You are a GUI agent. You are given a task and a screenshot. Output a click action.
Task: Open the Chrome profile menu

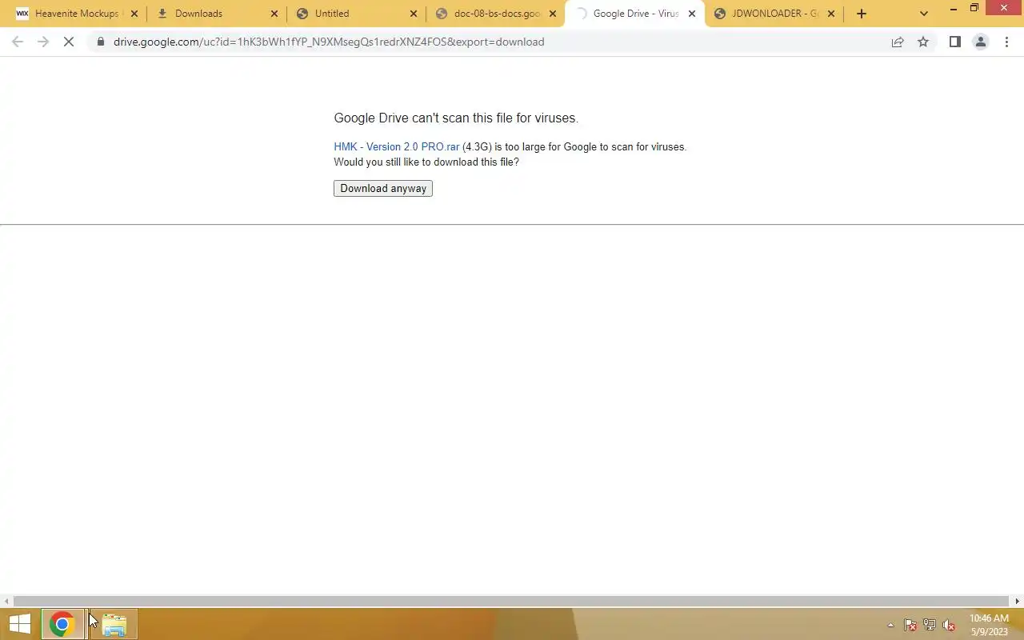point(980,42)
